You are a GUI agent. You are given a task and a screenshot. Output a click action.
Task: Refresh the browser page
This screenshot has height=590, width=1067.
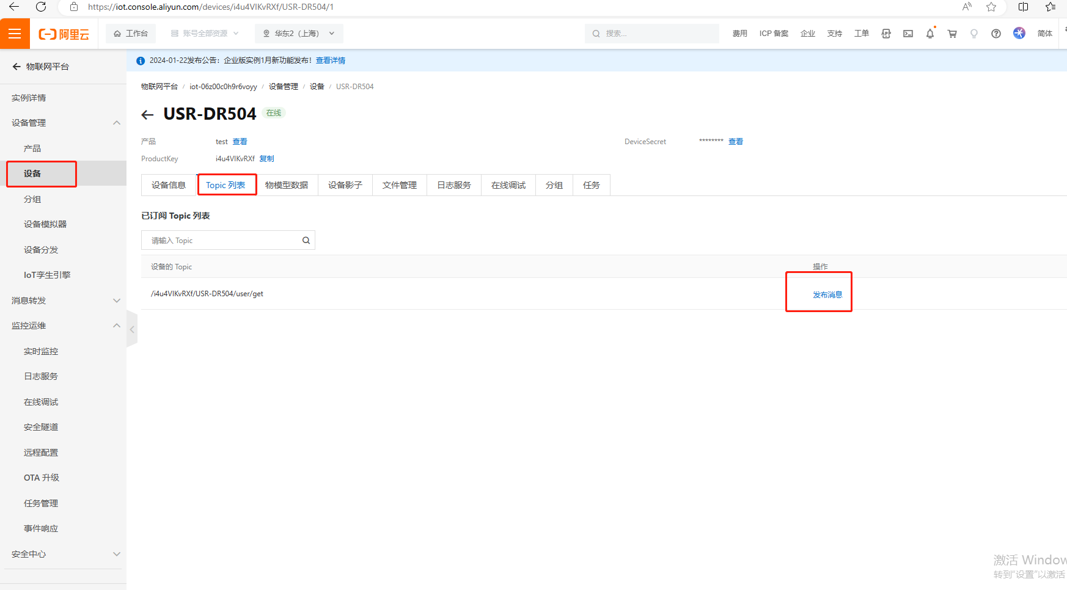[x=41, y=7]
